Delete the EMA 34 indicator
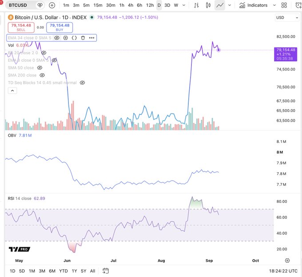This screenshot has height=277, width=302. tap(83, 38)
